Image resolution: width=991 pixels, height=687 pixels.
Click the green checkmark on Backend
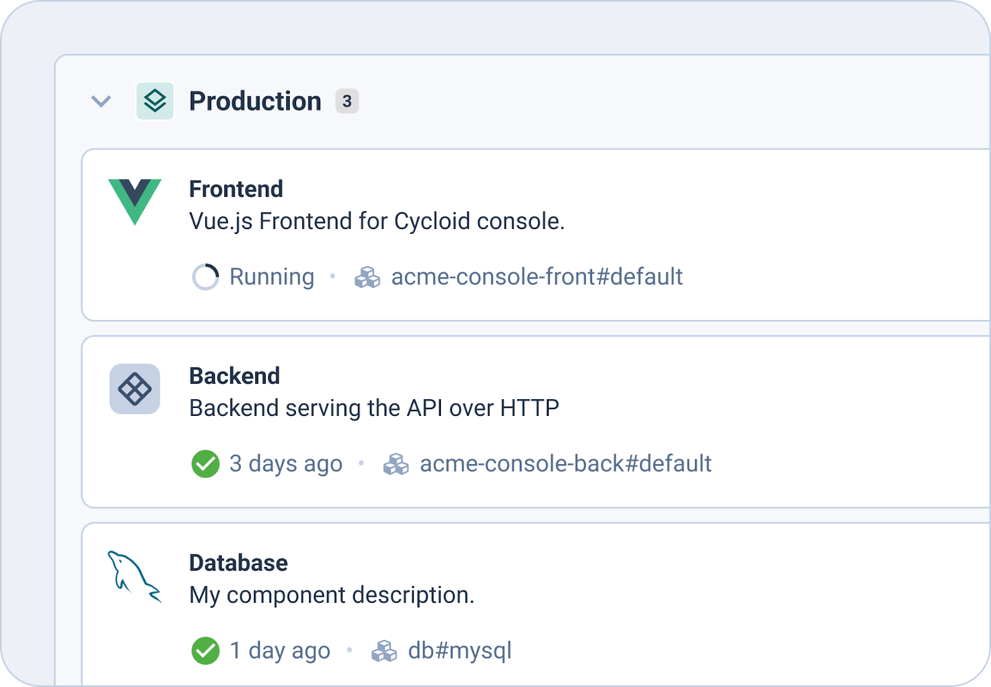[x=206, y=464]
